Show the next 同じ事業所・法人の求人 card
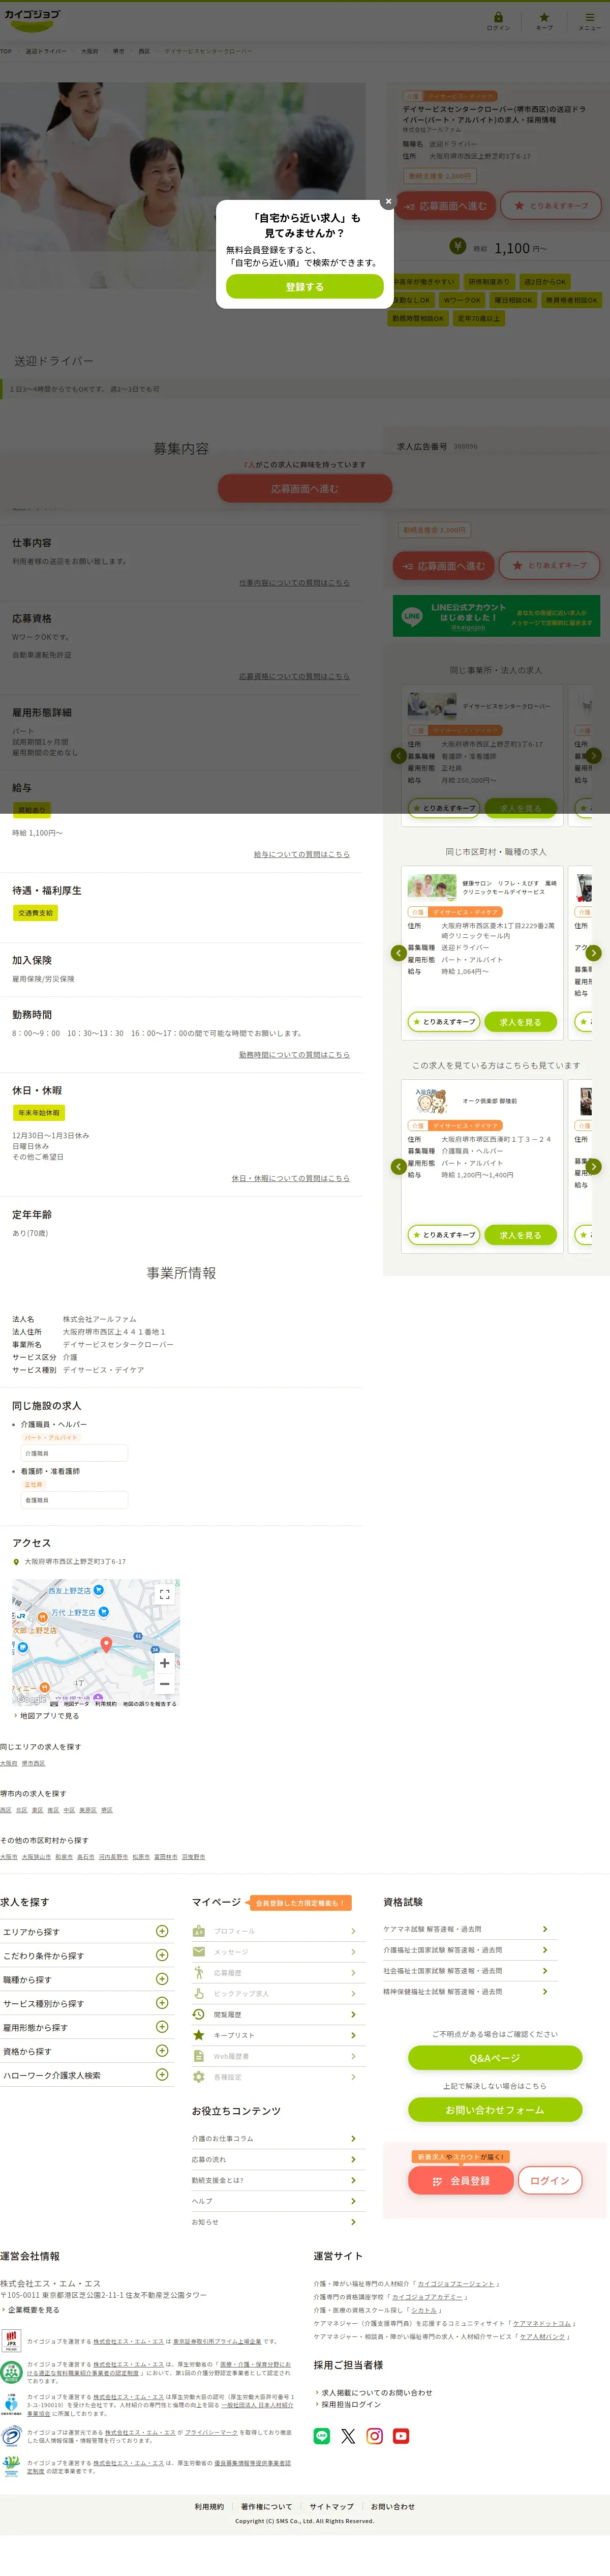The width and height of the screenshot is (610, 2576). click(x=593, y=755)
